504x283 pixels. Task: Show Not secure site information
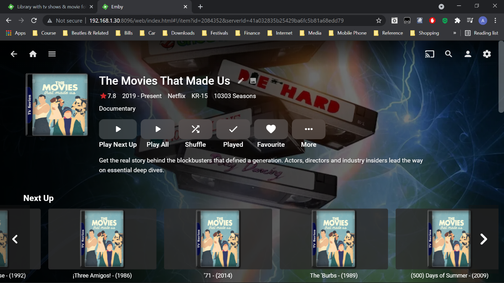[65, 21]
